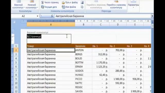Select the BOLID customer cell
165x93 pixels.
click(x=84, y=58)
